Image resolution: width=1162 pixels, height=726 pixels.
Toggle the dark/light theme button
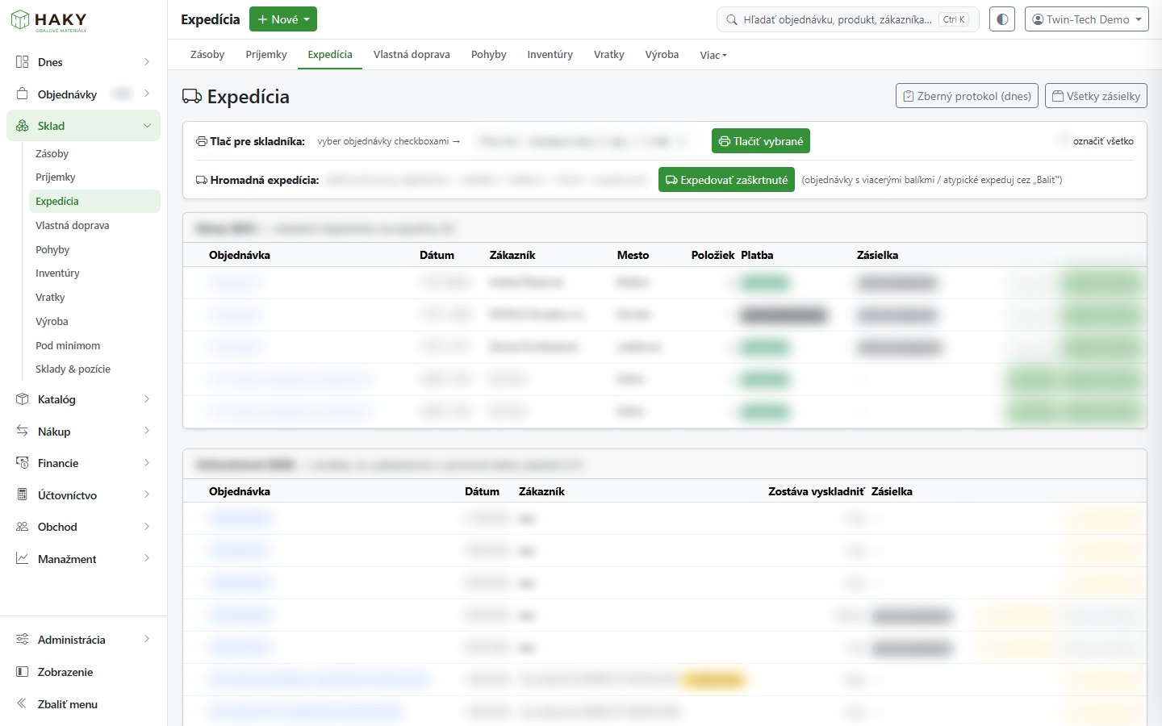point(1002,19)
